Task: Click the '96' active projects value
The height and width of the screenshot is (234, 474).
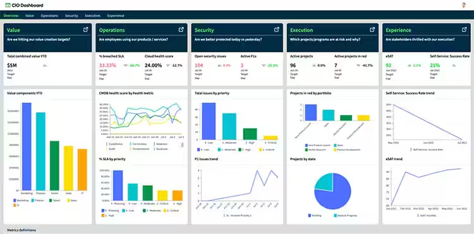Action: 293,65
